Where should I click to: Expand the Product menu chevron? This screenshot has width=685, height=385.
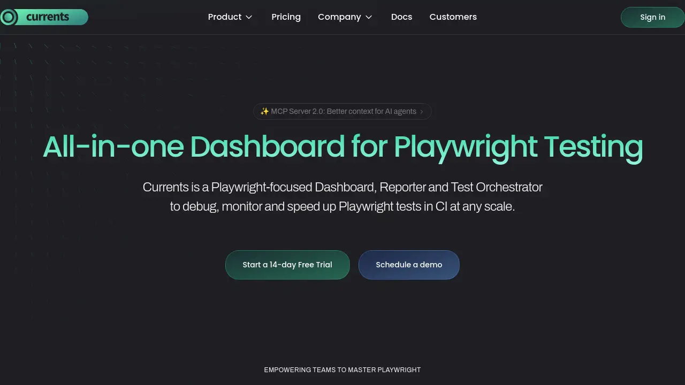tap(249, 17)
